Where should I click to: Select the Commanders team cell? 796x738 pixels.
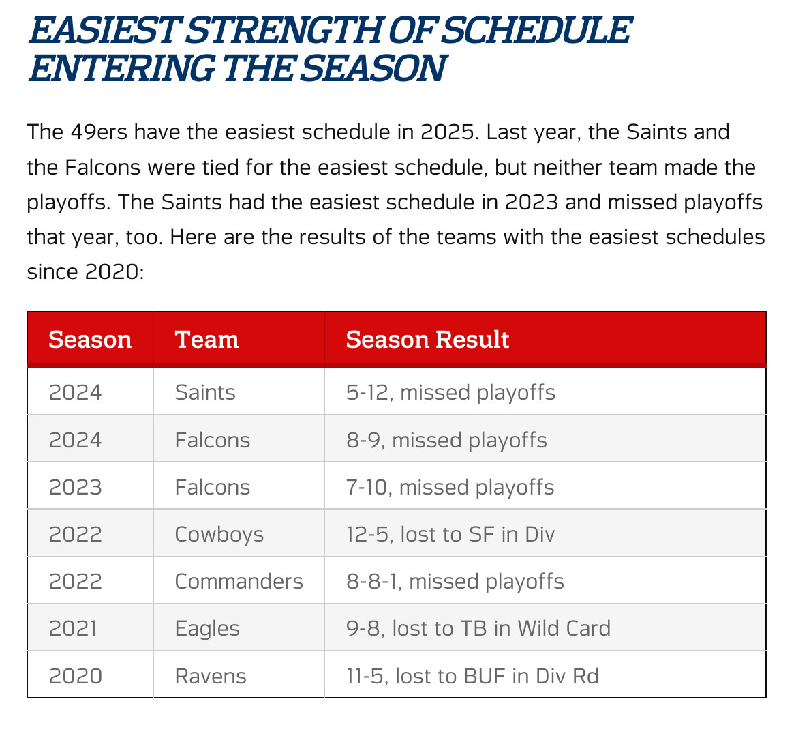239,581
